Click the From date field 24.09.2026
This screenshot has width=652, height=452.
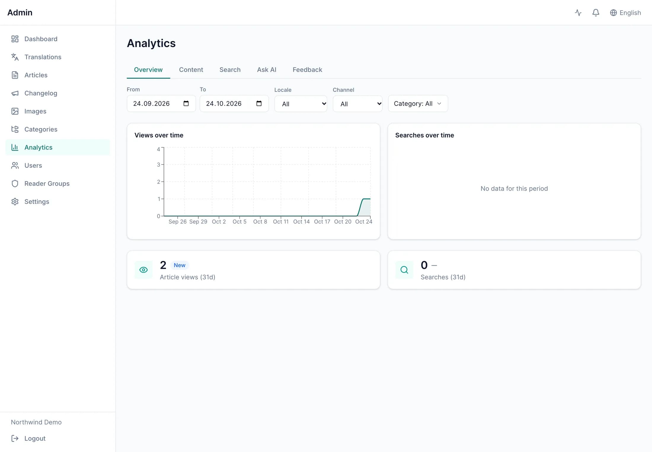point(161,104)
